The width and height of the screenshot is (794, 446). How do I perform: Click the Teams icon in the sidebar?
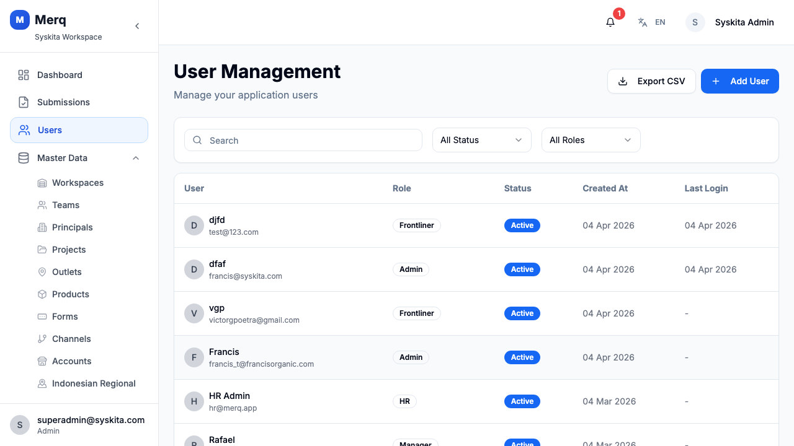tap(42, 205)
